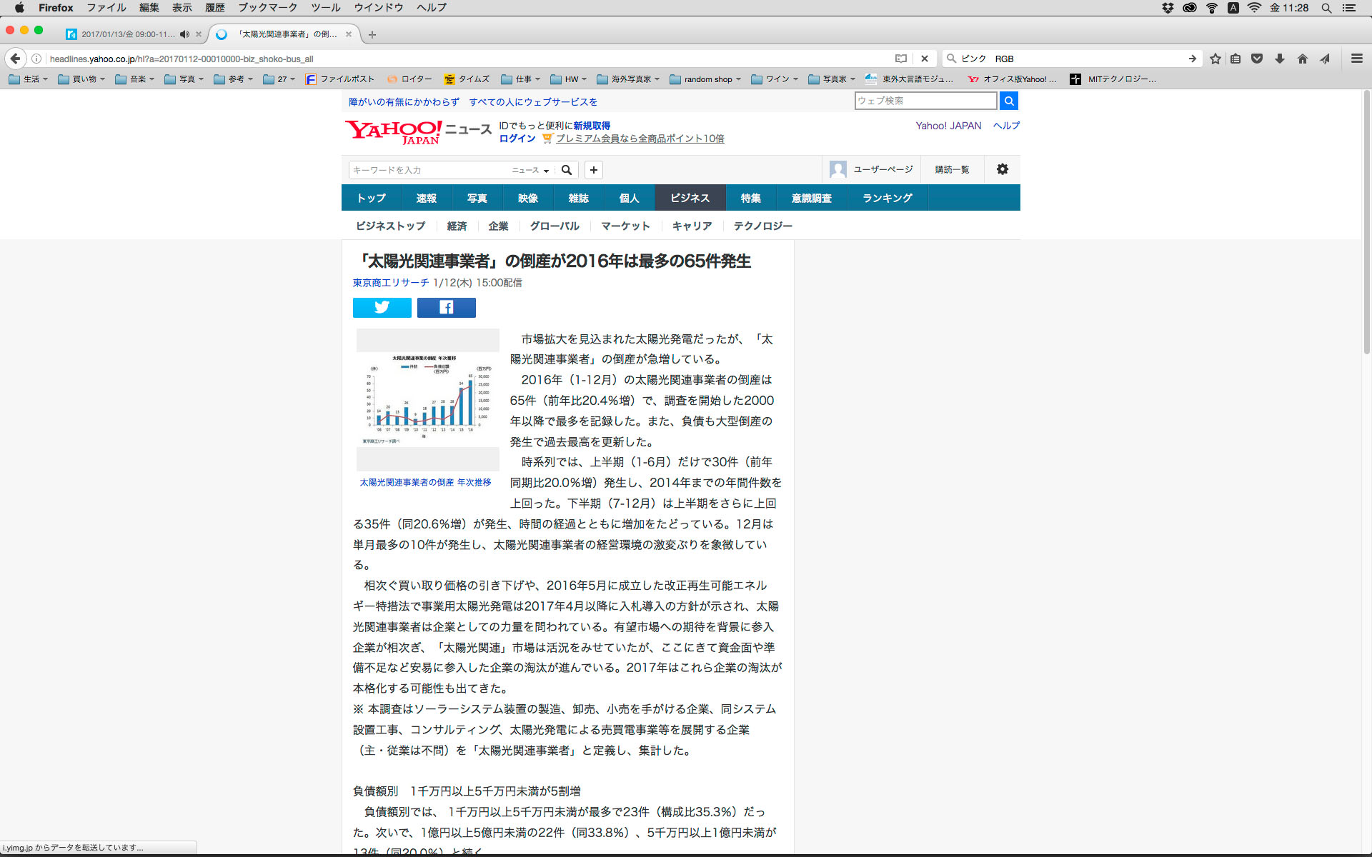
Task: Click the plus button beside search
Action: pyautogui.click(x=593, y=170)
